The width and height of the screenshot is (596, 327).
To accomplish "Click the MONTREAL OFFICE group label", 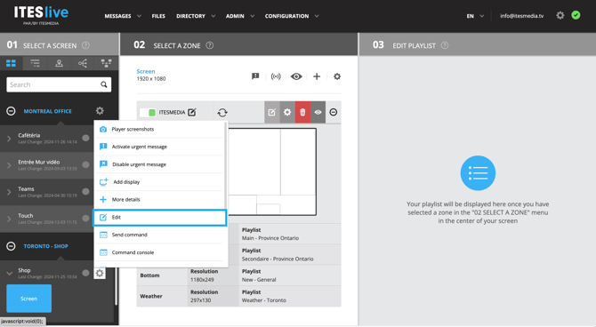I will point(47,111).
